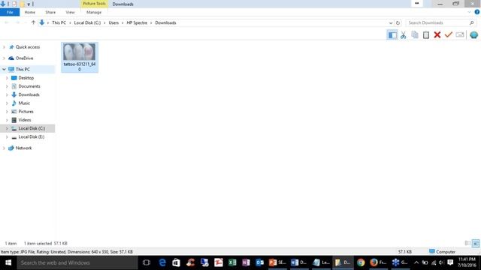Click the Search the web and Windows box
Image resolution: width=481 pixels, height=270 pixels.
point(77,262)
